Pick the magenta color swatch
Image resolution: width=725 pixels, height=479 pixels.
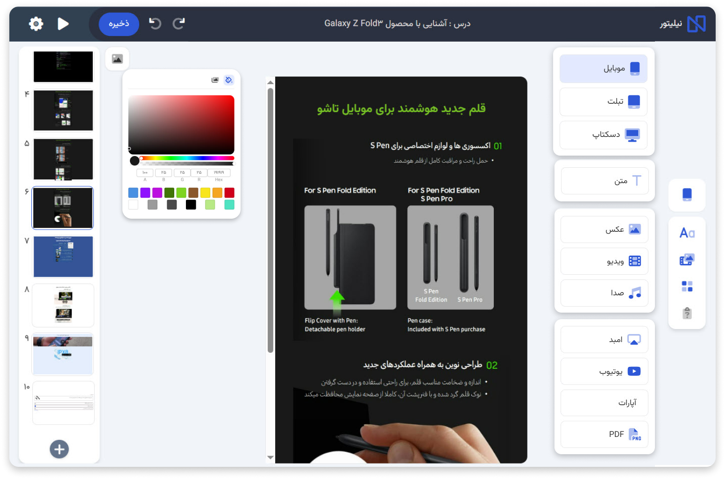click(x=157, y=193)
